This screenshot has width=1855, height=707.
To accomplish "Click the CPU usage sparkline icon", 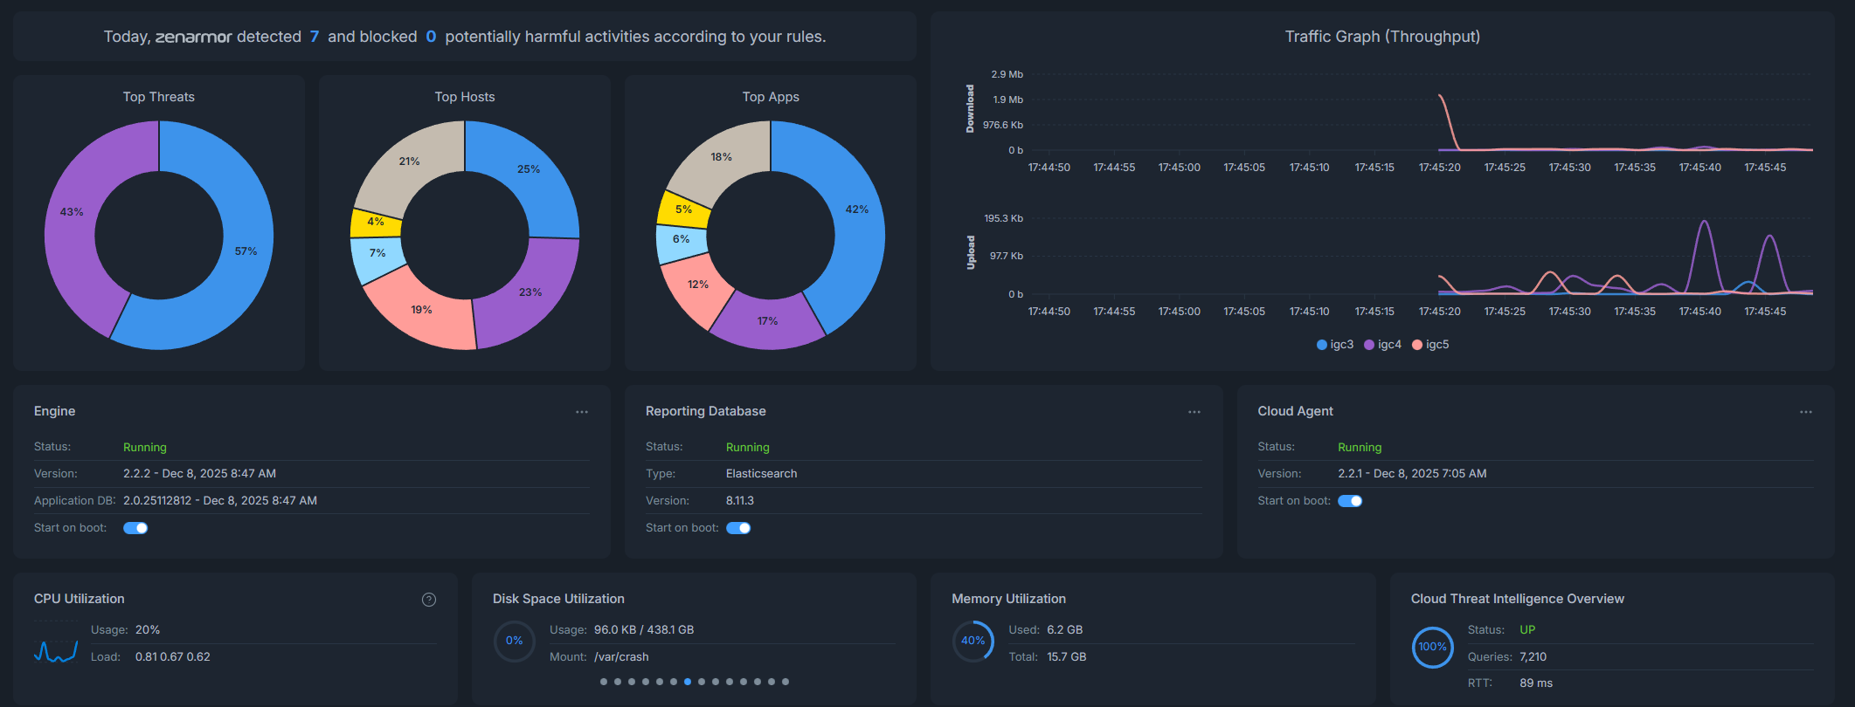I will 56,651.
